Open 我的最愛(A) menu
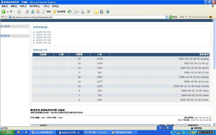 click(35, 6)
